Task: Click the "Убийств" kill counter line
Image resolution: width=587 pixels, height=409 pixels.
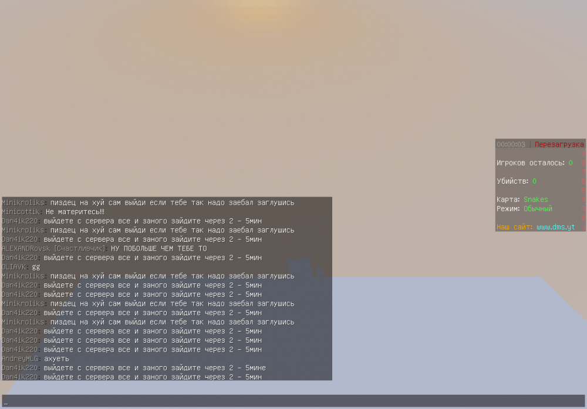Action: pyautogui.click(x=516, y=181)
